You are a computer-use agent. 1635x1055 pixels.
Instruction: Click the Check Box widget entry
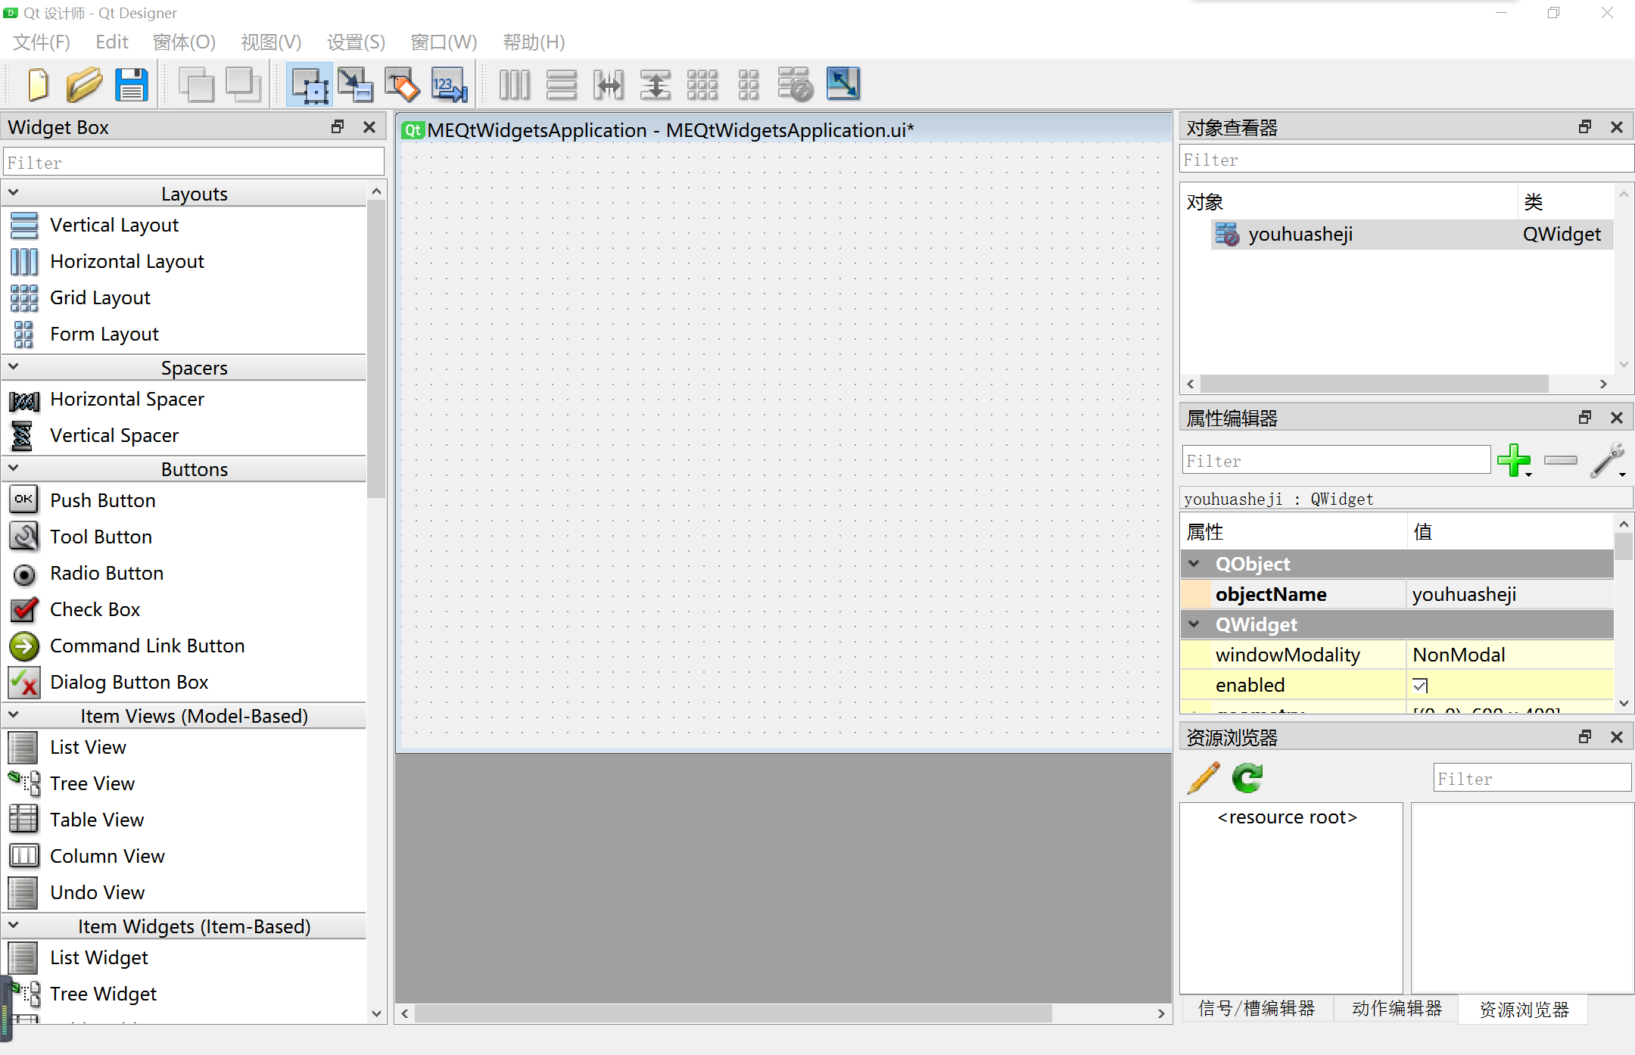coord(95,609)
